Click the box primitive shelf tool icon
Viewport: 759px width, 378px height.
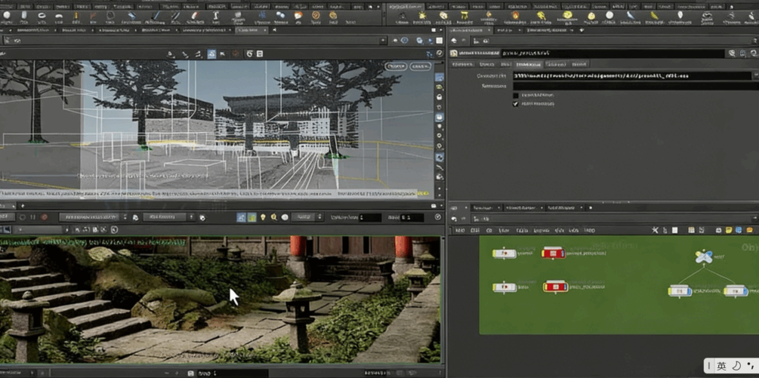click(8, 15)
